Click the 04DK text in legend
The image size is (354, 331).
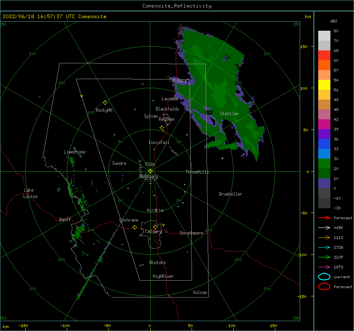pos(338,227)
